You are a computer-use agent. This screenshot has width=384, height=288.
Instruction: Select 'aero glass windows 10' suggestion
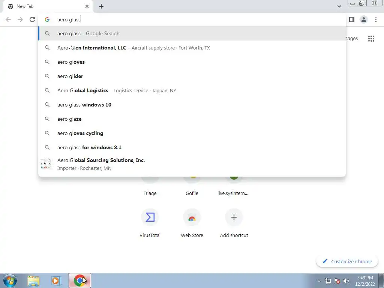pos(192,105)
